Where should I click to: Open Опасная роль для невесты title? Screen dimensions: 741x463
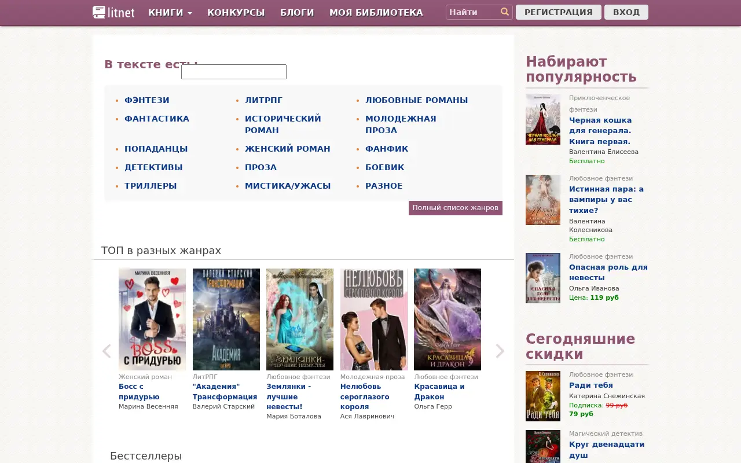[x=608, y=273]
